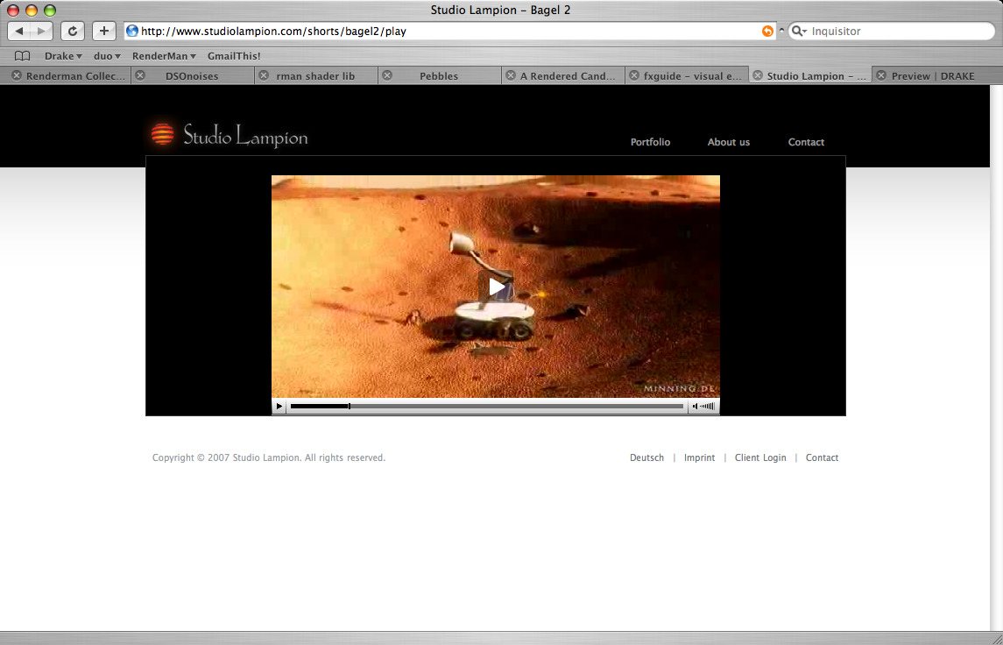
Task: Expand the RenderMan bookmarks folder
Action: pyautogui.click(x=164, y=56)
